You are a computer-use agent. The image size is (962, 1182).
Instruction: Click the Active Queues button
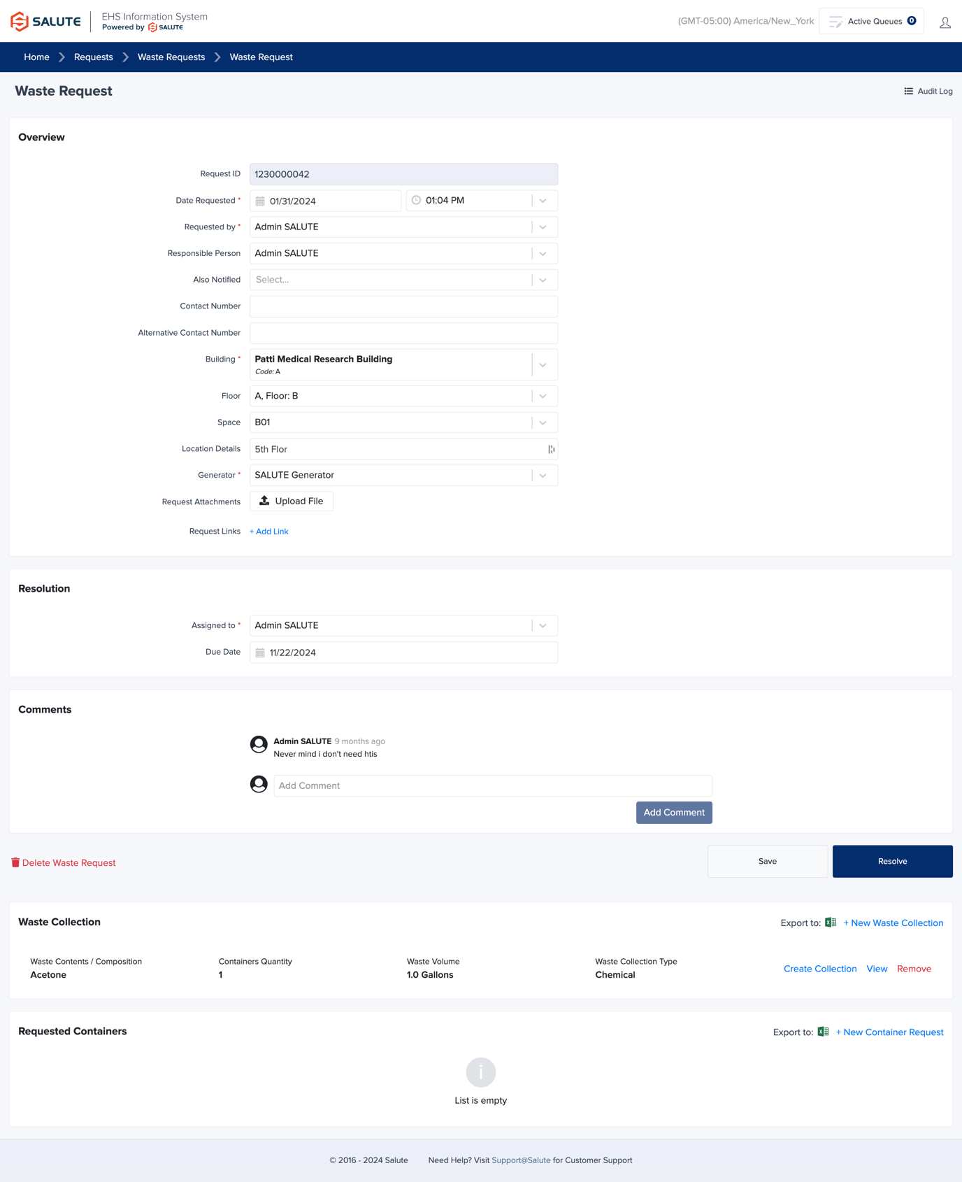871,21
